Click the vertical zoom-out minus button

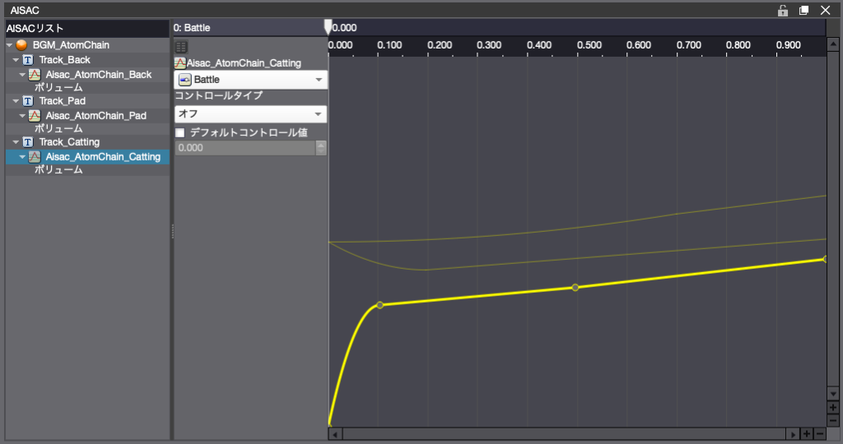point(833,420)
